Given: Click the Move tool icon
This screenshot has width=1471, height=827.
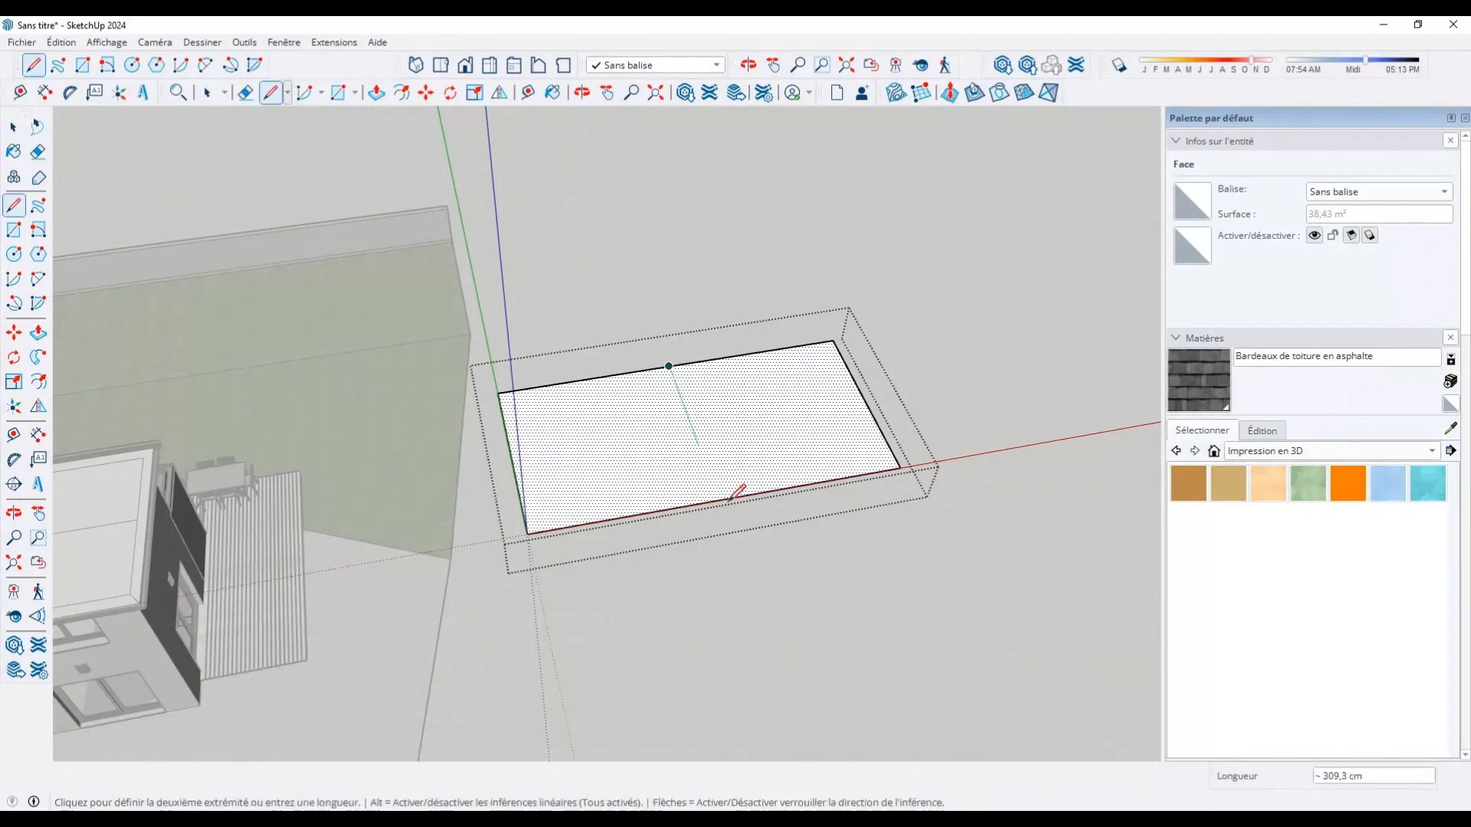Looking at the screenshot, I should pyautogui.click(x=14, y=332).
